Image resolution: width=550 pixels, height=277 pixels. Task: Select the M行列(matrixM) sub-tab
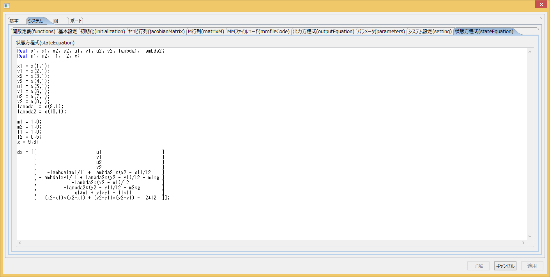206,32
